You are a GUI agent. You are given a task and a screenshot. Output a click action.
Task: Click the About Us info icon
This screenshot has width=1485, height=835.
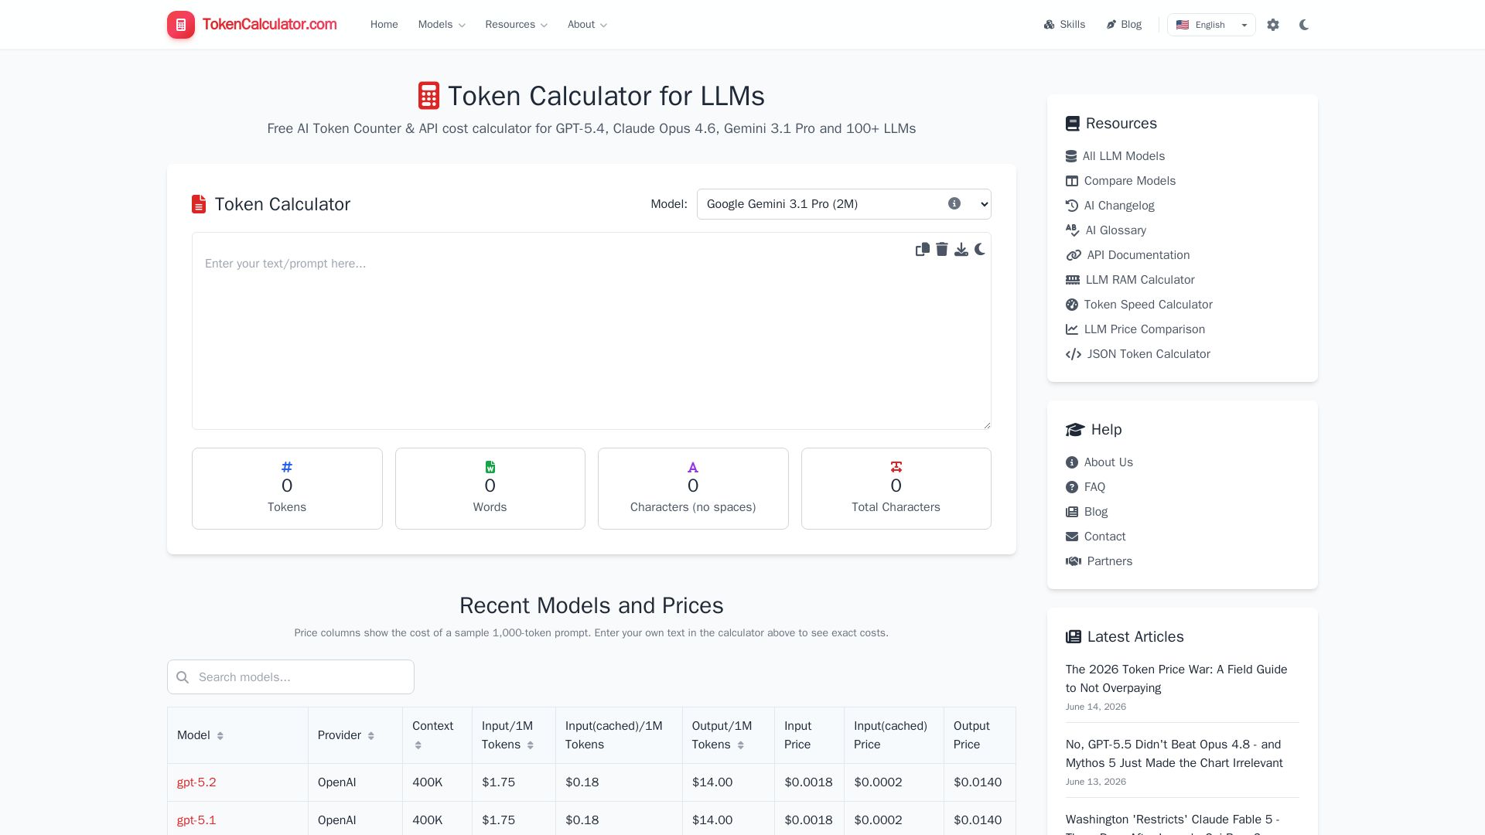[1072, 462]
